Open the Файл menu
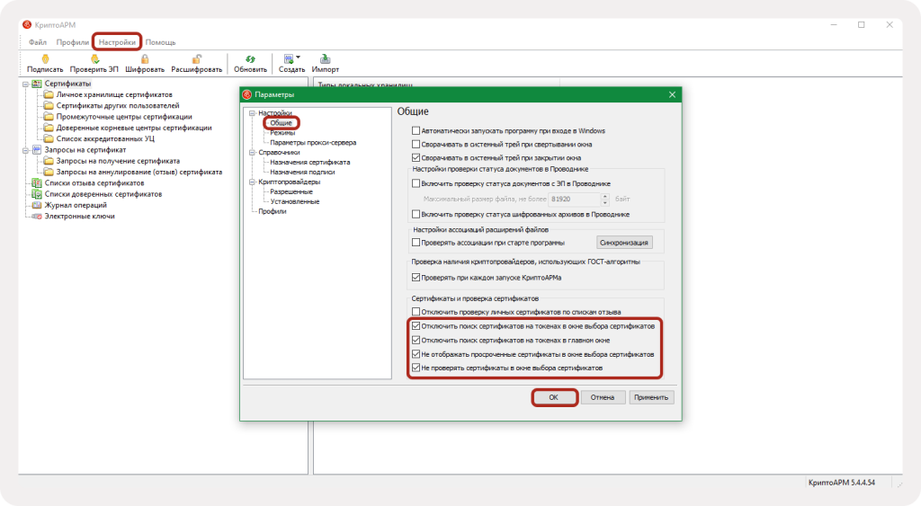Screen dimensions: 921x506 click(x=38, y=42)
